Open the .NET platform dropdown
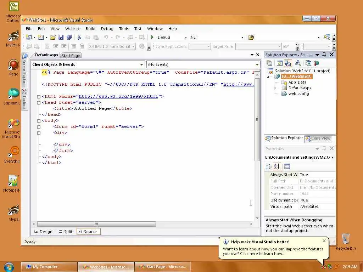 (242, 37)
